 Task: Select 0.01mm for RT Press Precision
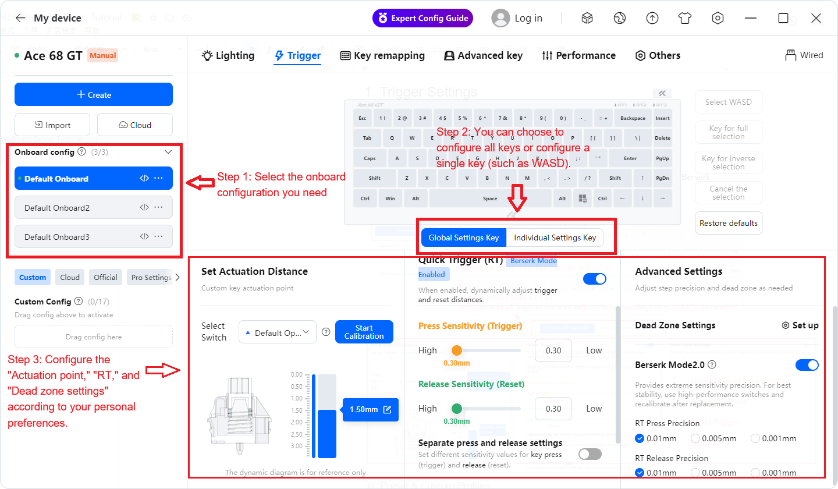(640, 438)
